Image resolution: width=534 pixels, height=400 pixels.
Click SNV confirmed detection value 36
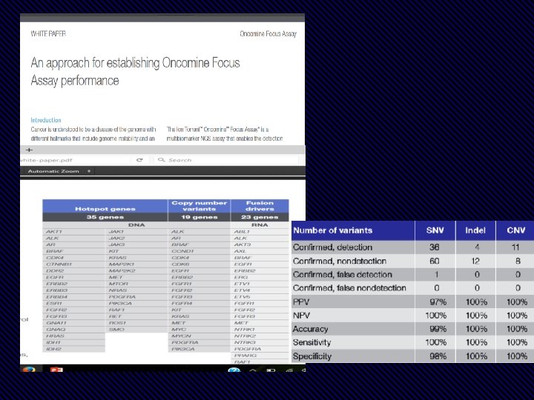coord(434,247)
